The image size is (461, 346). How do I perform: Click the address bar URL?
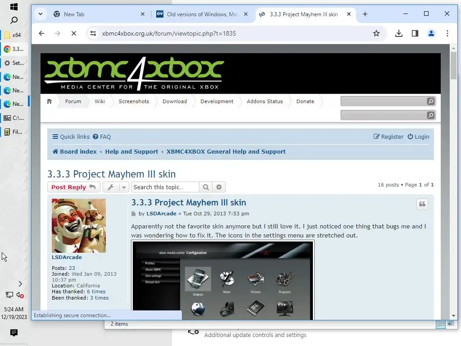(169, 33)
